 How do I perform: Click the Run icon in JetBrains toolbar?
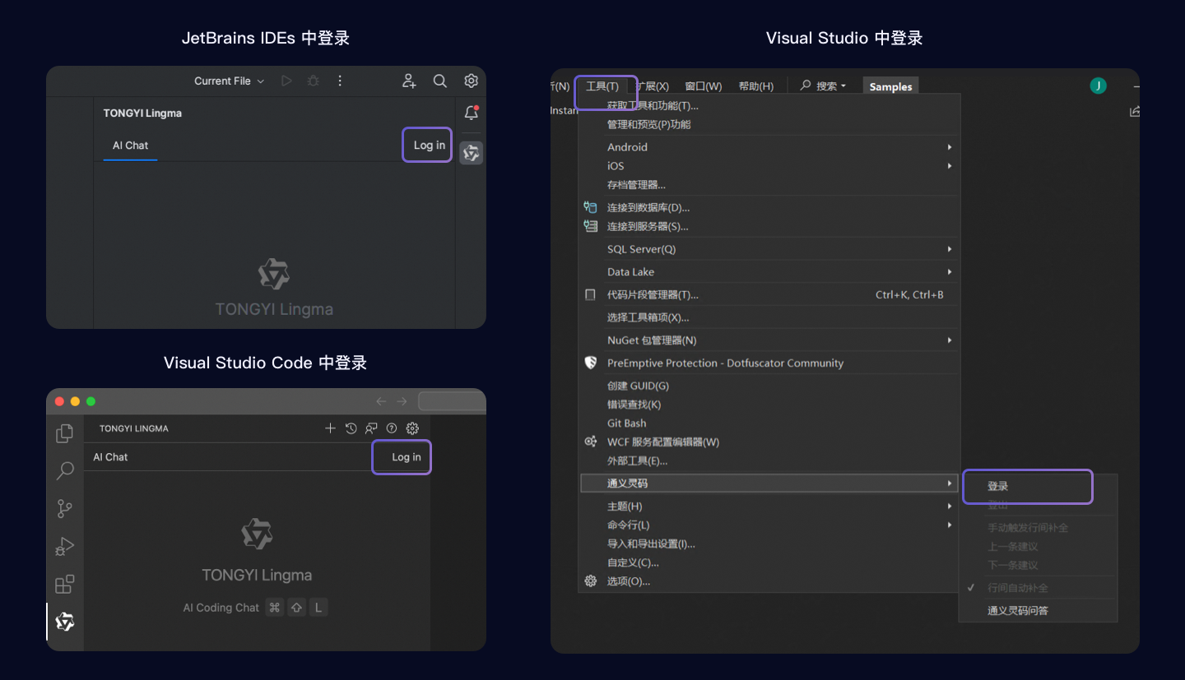(286, 81)
